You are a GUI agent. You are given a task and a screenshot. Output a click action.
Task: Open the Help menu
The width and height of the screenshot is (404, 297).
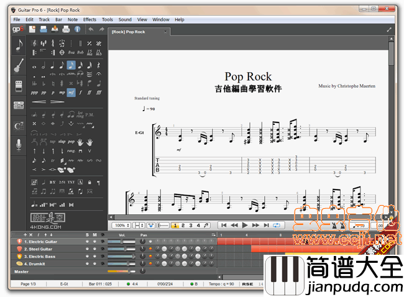(180, 20)
